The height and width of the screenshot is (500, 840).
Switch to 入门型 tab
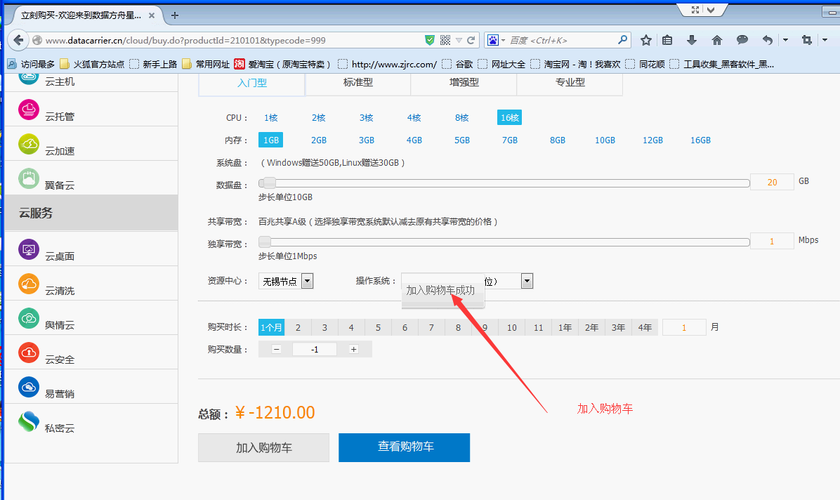[251, 83]
